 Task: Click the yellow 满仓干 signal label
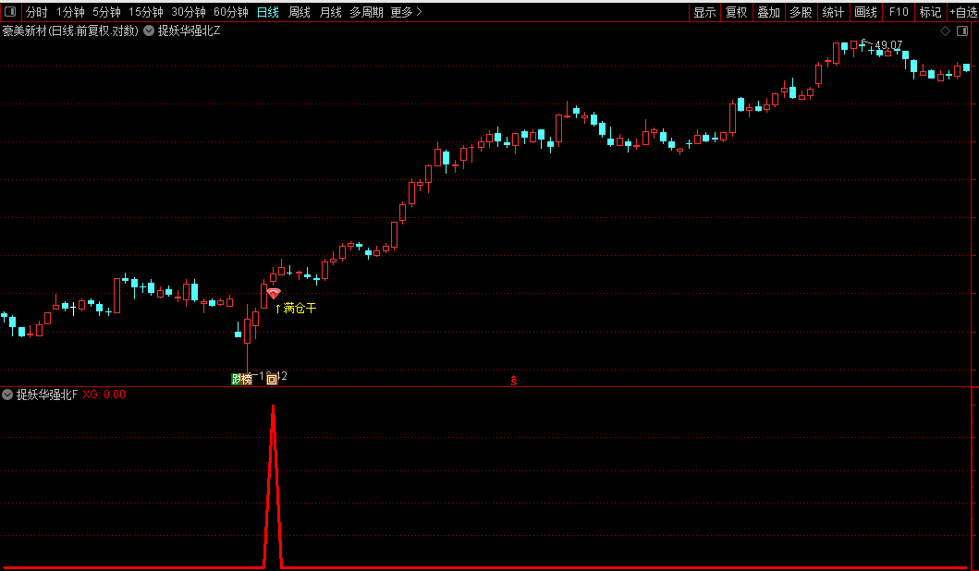coord(296,308)
